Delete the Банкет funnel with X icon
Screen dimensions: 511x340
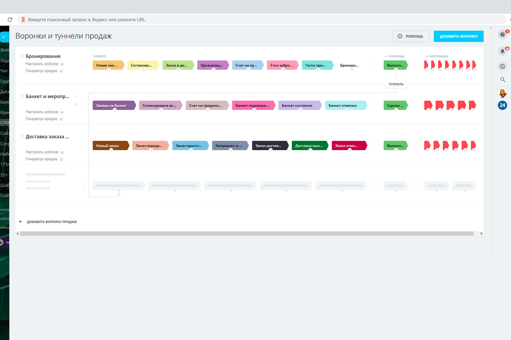coord(76,104)
